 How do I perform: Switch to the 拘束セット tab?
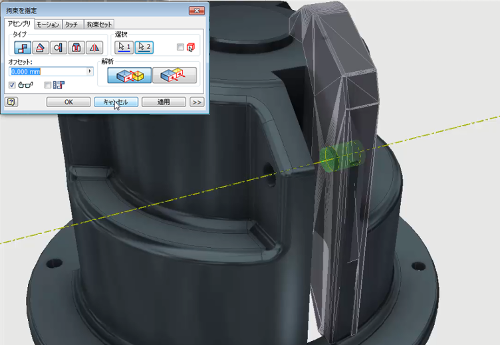pos(99,25)
